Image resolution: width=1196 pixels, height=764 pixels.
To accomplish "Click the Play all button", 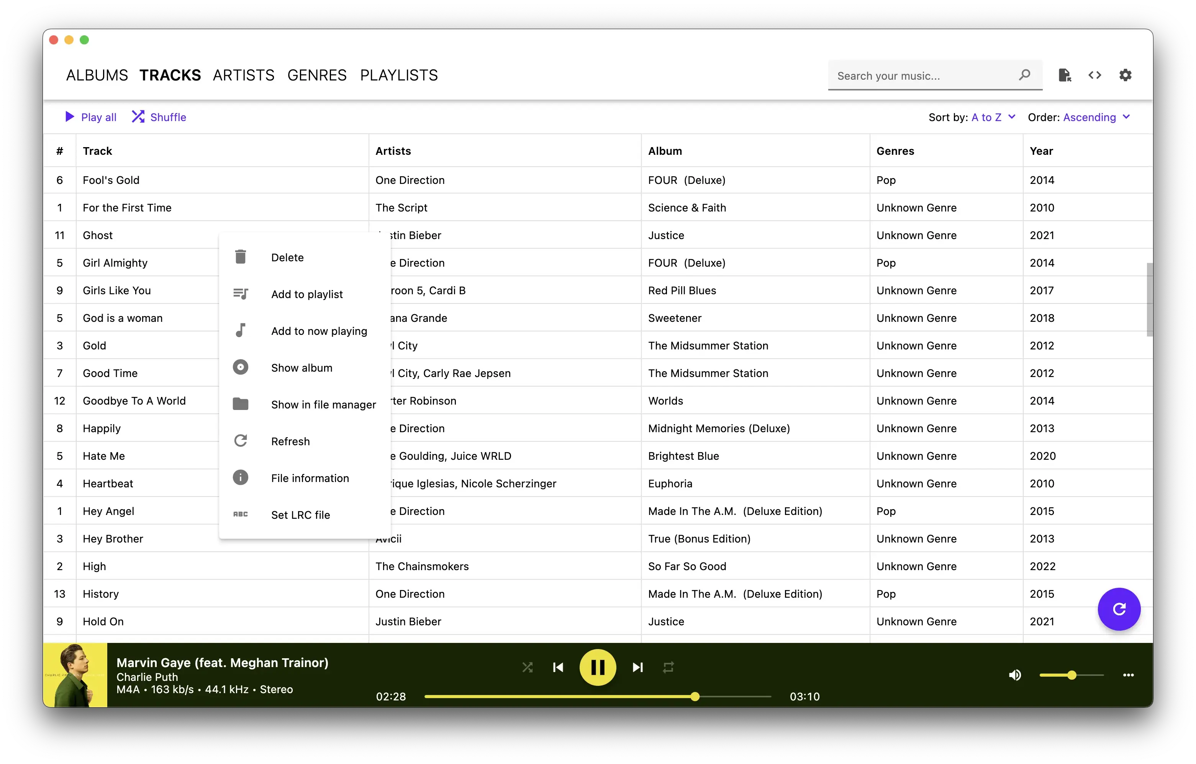I will tap(92, 117).
